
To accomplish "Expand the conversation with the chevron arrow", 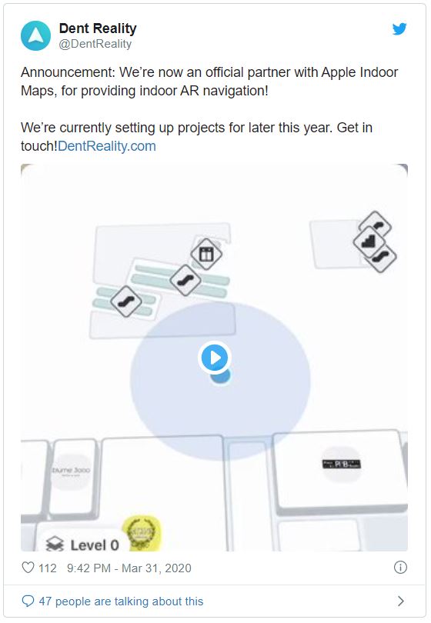I will 401,601.
